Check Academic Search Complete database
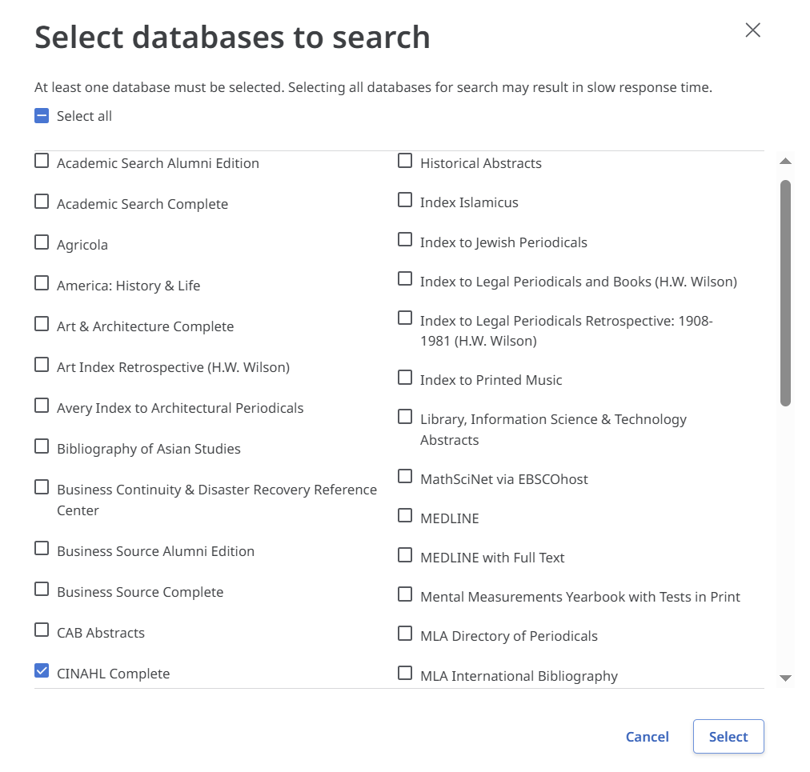The width and height of the screenshot is (810, 772). [x=42, y=202]
